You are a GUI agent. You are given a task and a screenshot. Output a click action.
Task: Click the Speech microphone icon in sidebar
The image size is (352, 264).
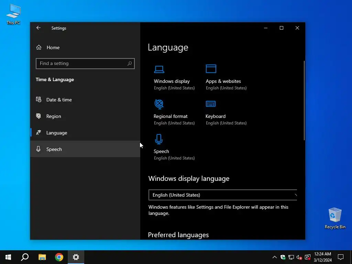[38, 149]
